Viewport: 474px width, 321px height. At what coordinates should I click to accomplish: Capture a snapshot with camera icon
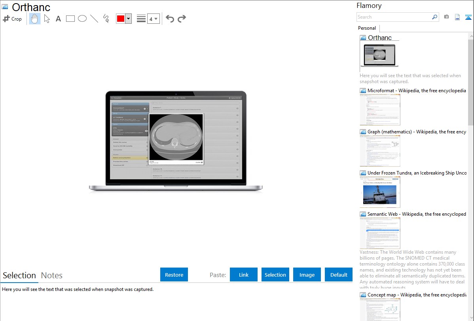point(446,17)
